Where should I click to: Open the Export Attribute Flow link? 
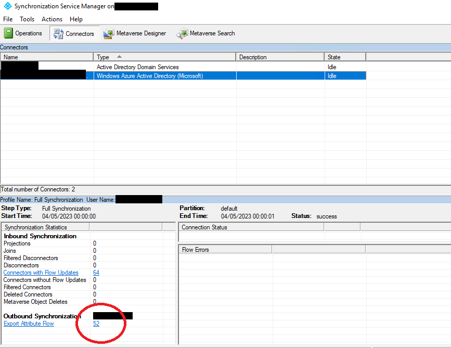28,323
